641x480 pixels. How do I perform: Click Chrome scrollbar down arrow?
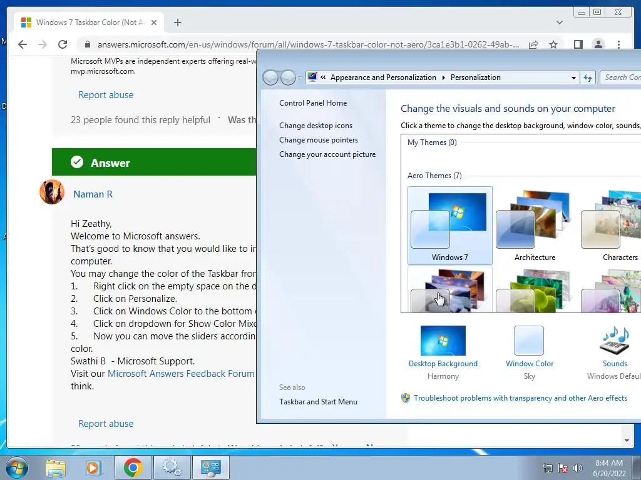coord(627,441)
